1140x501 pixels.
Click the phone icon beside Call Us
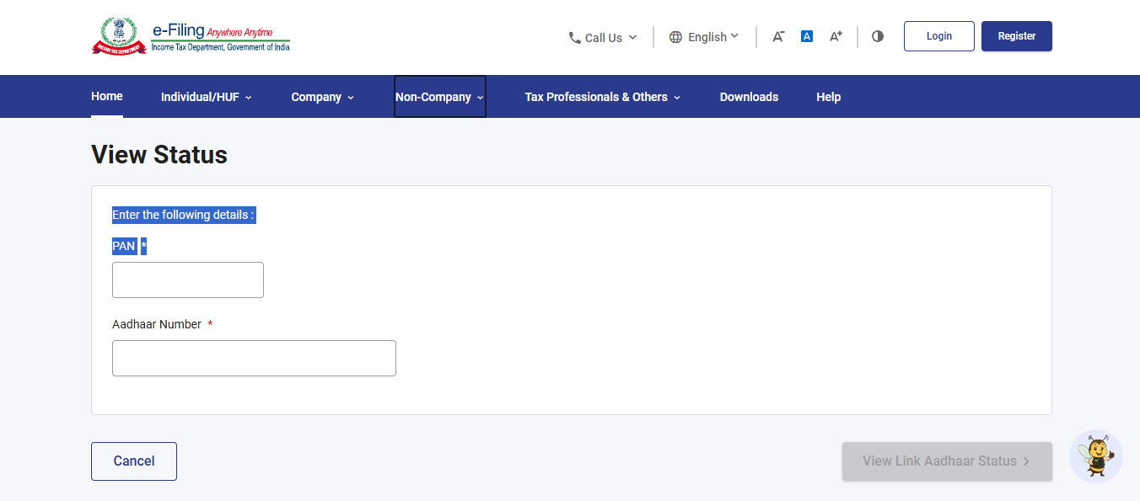click(x=575, y=38)
